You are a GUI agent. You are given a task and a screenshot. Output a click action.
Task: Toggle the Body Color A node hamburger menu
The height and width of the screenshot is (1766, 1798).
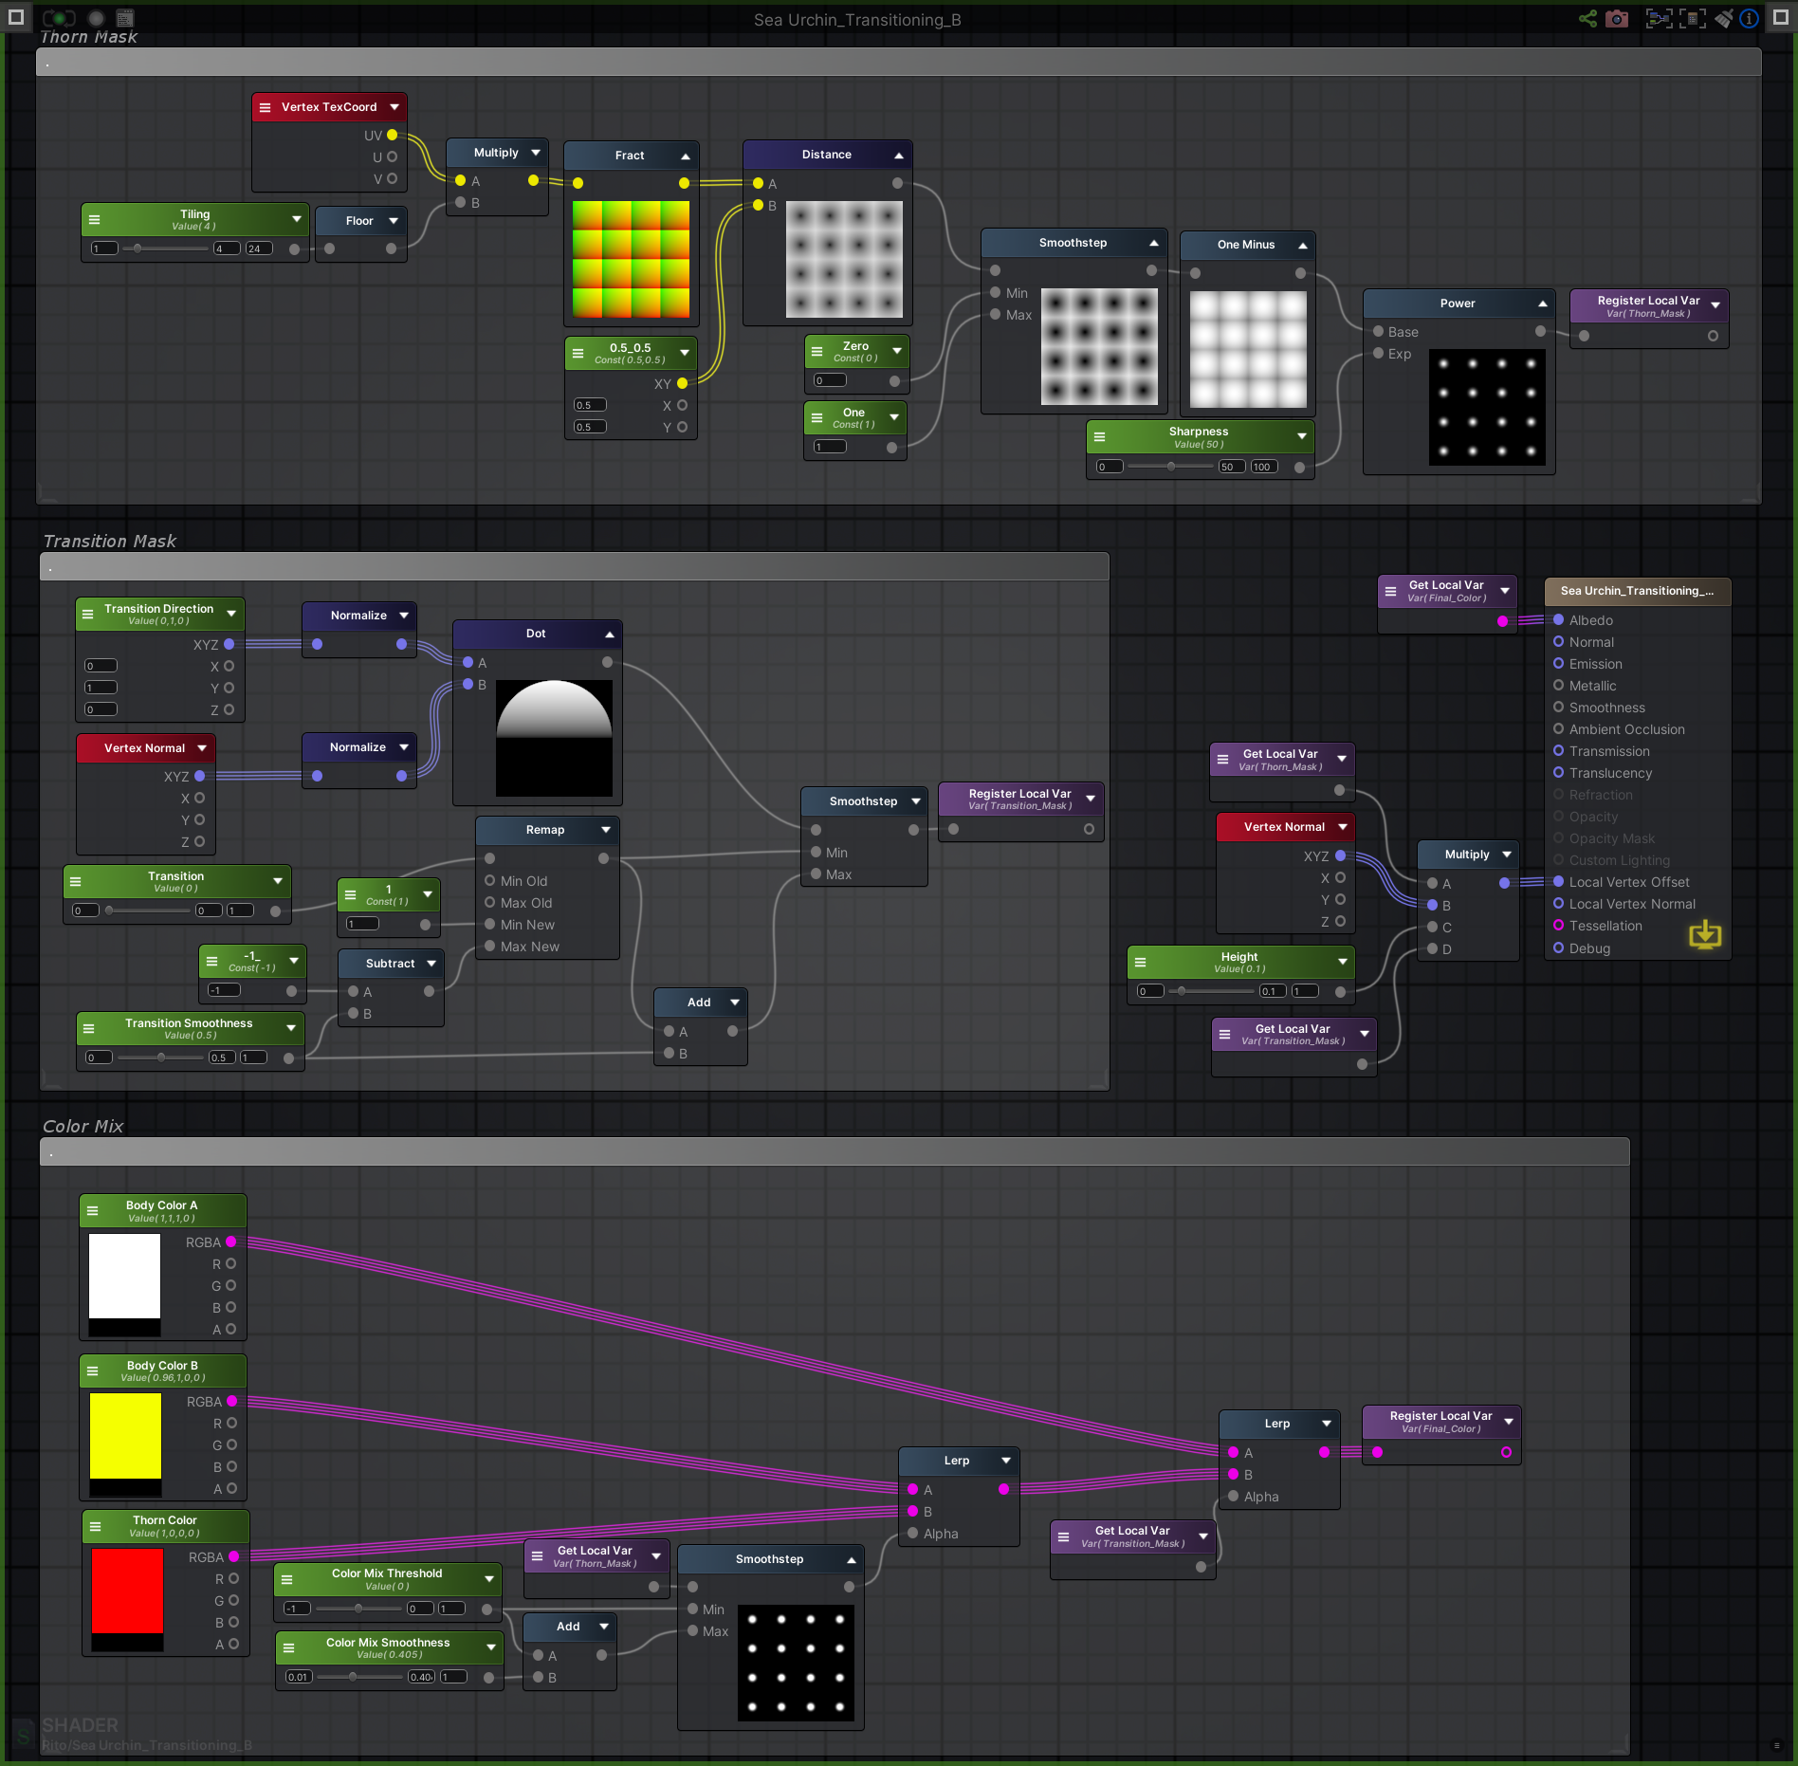click(93, 1210)
